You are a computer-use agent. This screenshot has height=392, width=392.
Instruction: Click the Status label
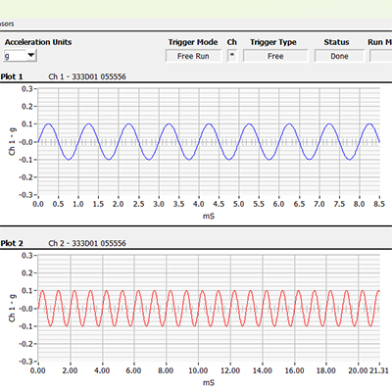pyautogui.click(x=336, y=42)
